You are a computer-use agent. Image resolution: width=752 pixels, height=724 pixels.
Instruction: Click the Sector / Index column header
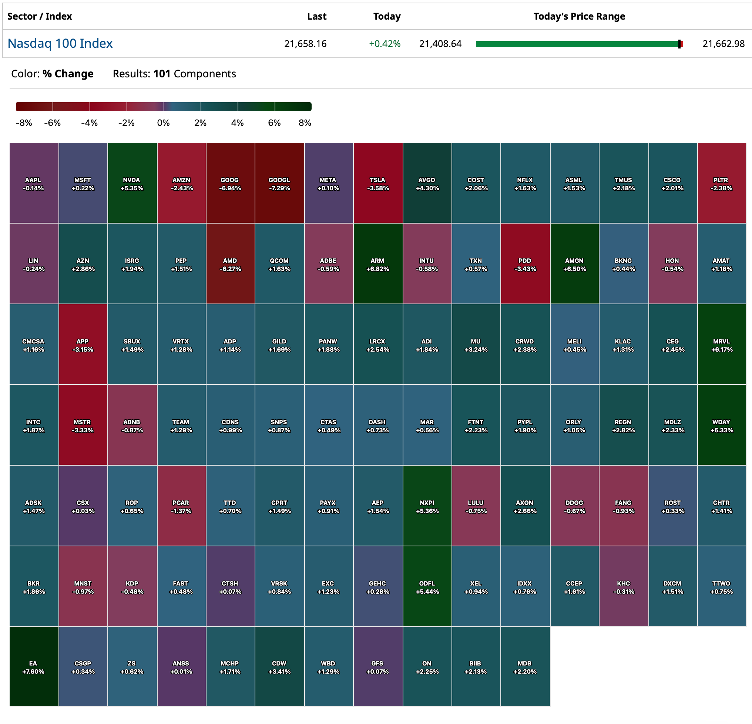click(x=40, y=17)
